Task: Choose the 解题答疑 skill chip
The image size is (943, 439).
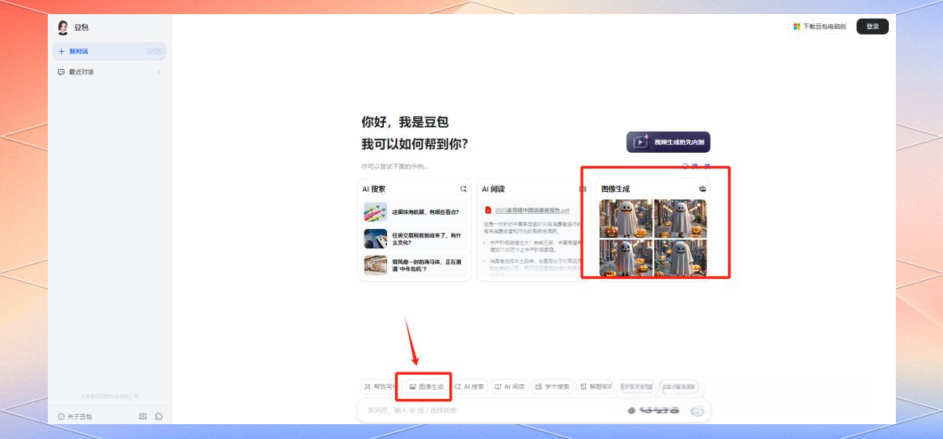Action: 595,386
